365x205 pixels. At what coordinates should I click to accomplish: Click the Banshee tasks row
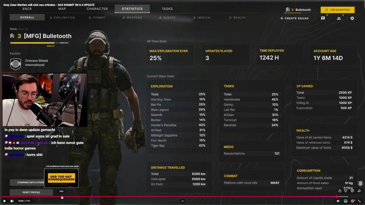[251, 125]
